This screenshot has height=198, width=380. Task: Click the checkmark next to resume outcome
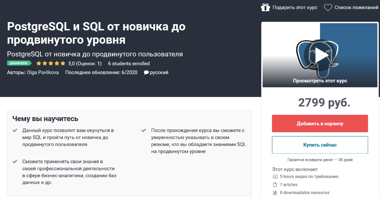(x=144, y=130)
